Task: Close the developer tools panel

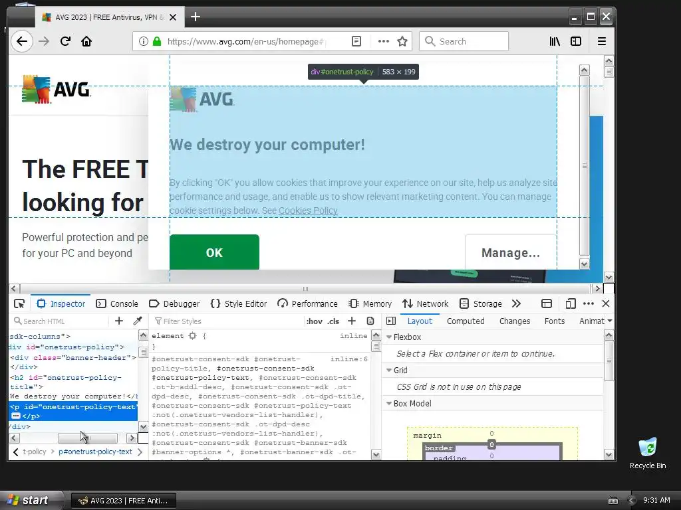Action: pos(606,303)
